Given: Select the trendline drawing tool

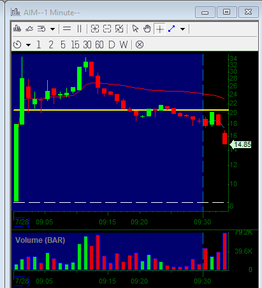Looking at the screenshot, I should coord(171,29).
